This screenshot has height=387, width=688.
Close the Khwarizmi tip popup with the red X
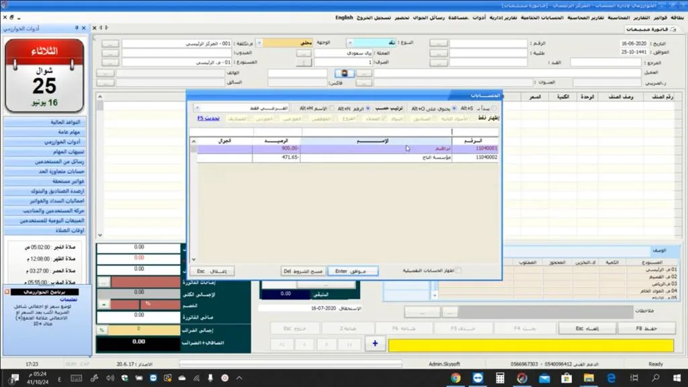7,292
